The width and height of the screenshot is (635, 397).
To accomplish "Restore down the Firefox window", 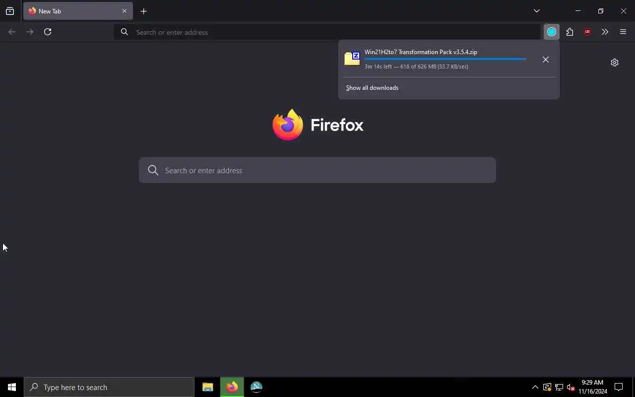I will 601,11.
